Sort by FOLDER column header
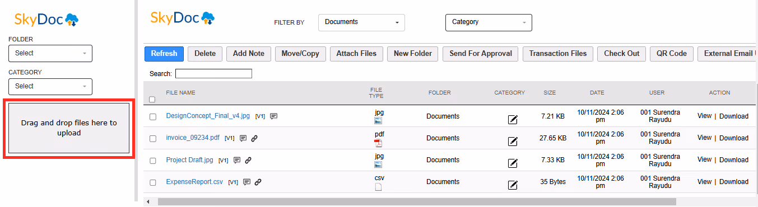 coord(439,93)
